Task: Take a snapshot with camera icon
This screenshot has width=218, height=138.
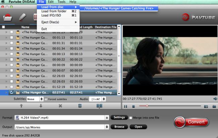Action: point(206,106)
